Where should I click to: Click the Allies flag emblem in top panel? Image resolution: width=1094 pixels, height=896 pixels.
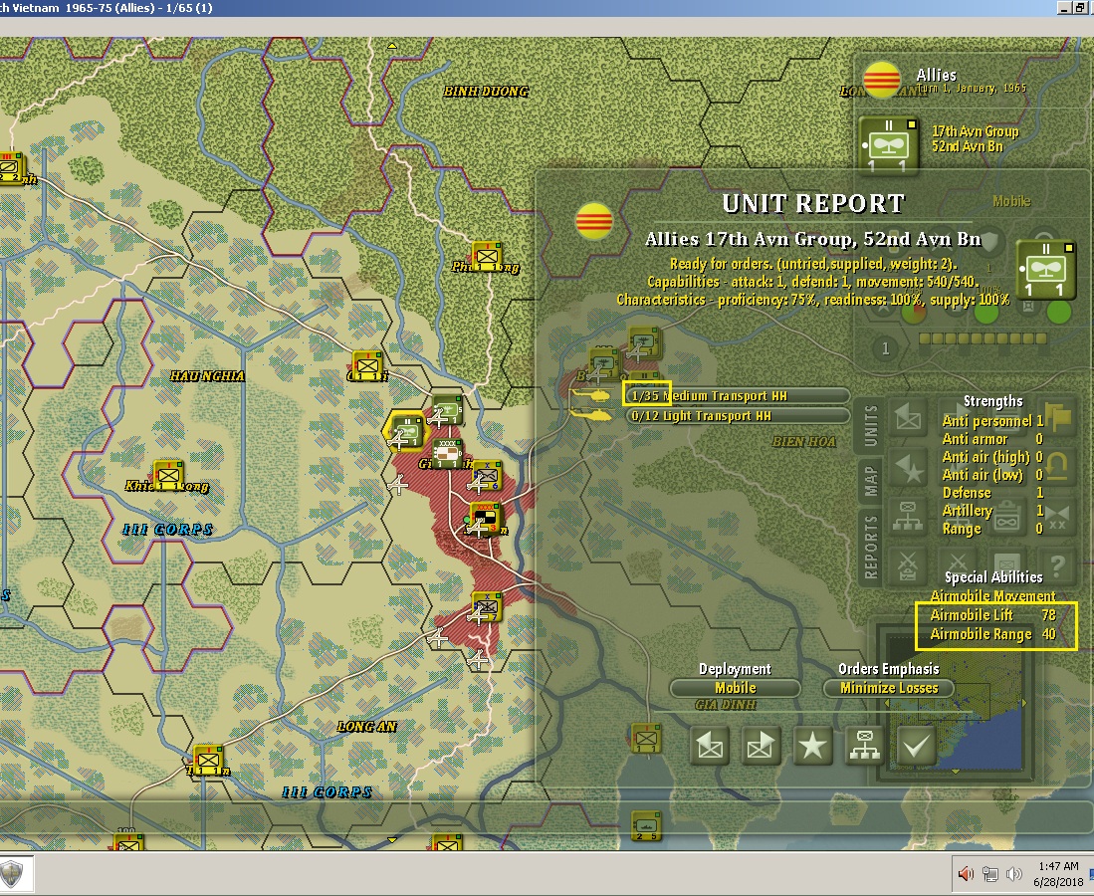882,79
